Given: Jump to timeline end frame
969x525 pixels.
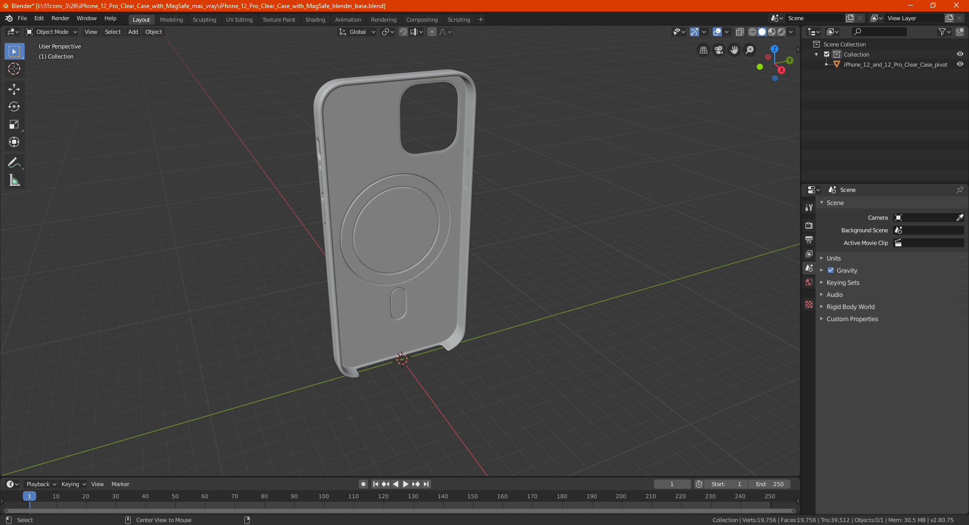Looking at the screenshot, I should (x=426, y=484).
